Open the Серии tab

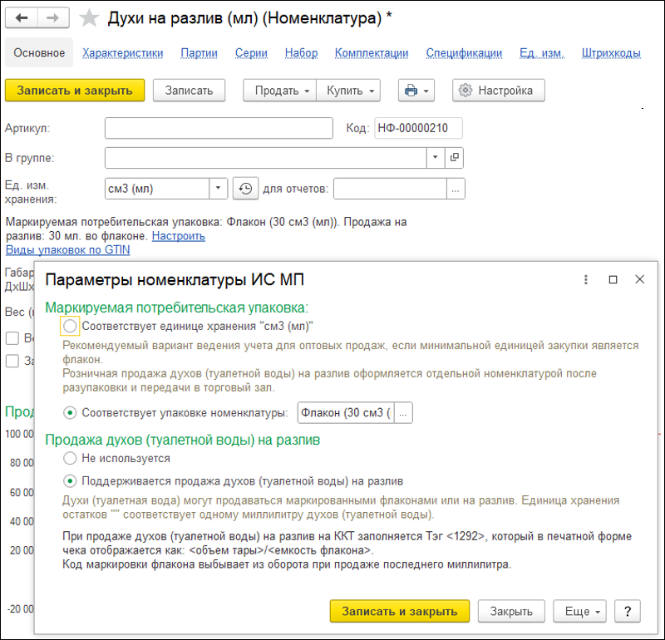click(251, 53)
